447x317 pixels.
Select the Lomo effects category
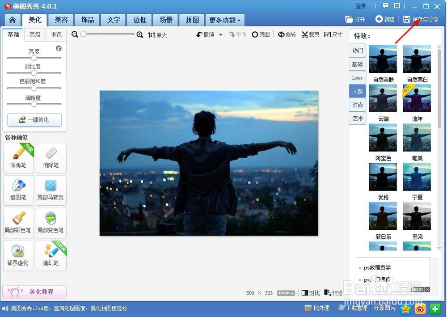[x=358, y=78]
